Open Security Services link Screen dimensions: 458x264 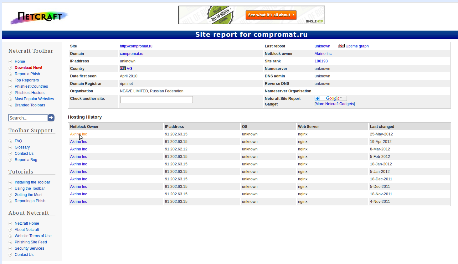[29, 248]
